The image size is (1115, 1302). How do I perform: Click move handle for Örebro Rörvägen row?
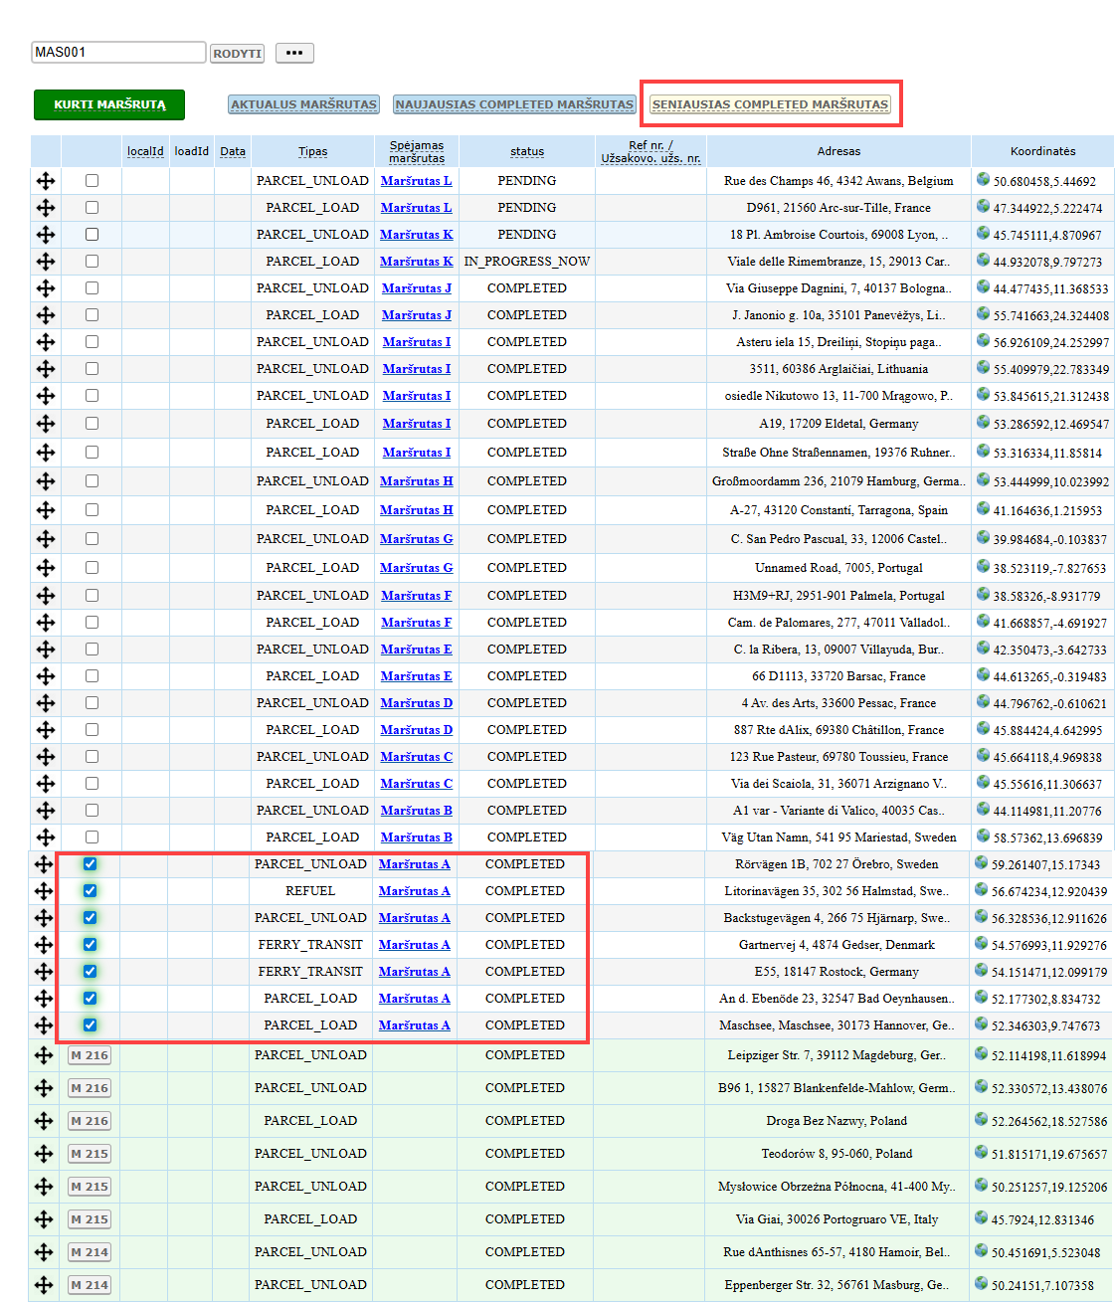[x=44, y=864]
